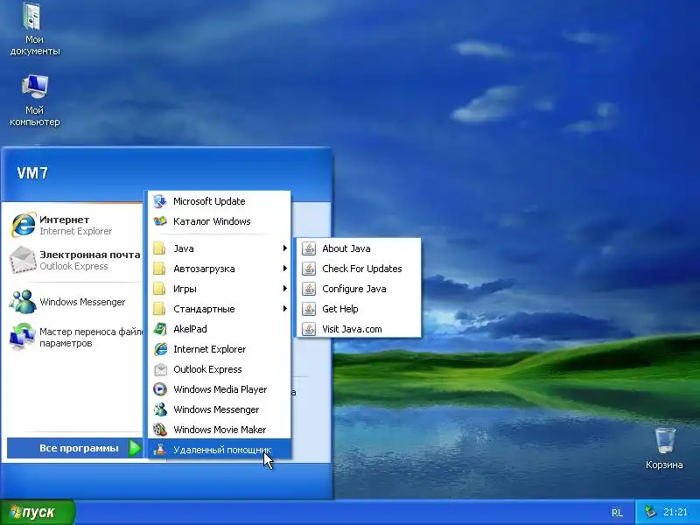This screenshot has height=525, width=700.
Task: Click the Outlook Express icon in programs list
Action: (x=160, y=369)
